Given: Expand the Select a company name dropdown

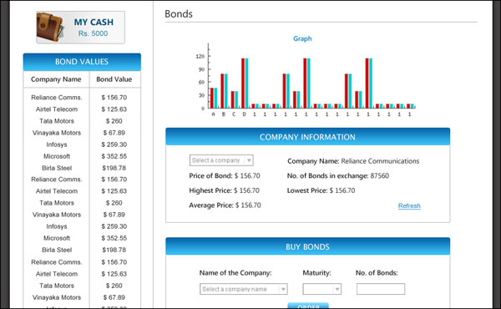Looking at the screenshot, I should tap(244, 289).
